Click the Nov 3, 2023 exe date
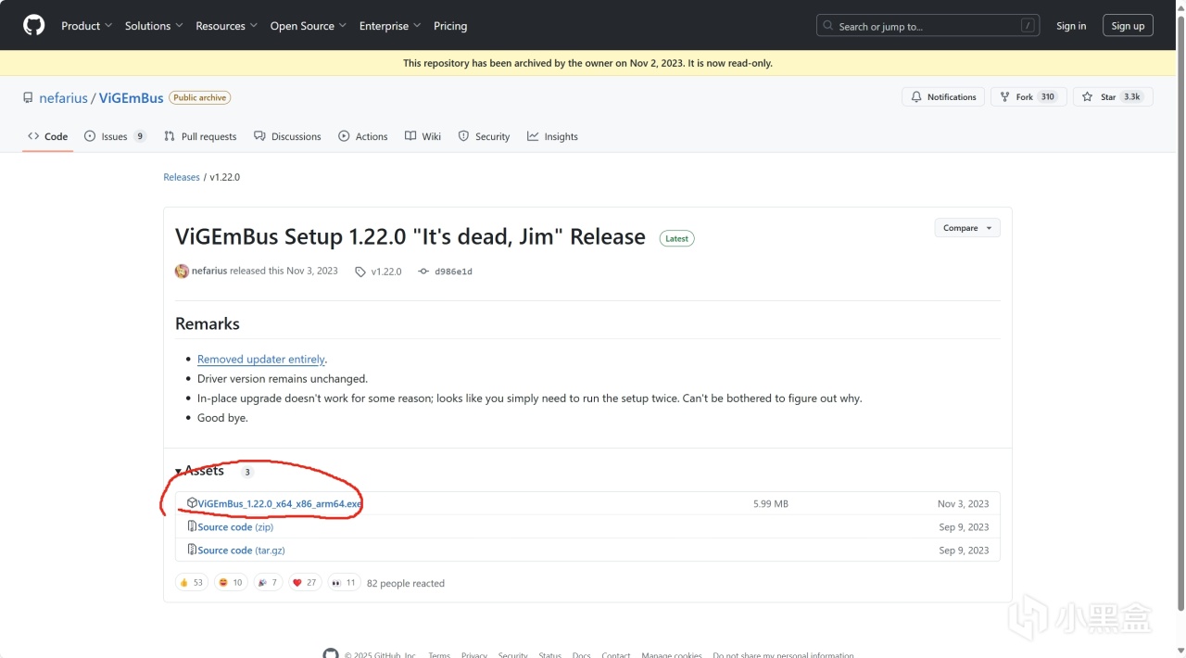This screenshot has width=1186, height=658. coord(963,503)
